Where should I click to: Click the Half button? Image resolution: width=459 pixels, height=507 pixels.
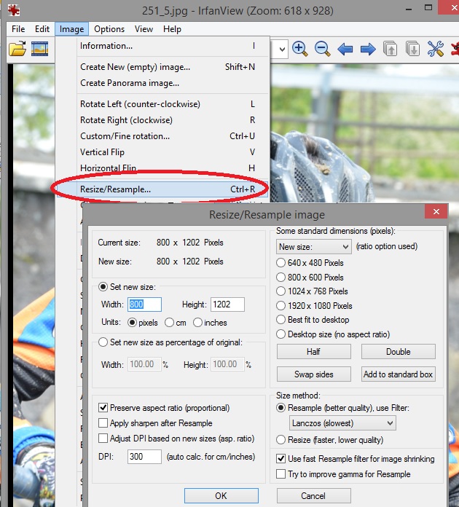point(314,351)
